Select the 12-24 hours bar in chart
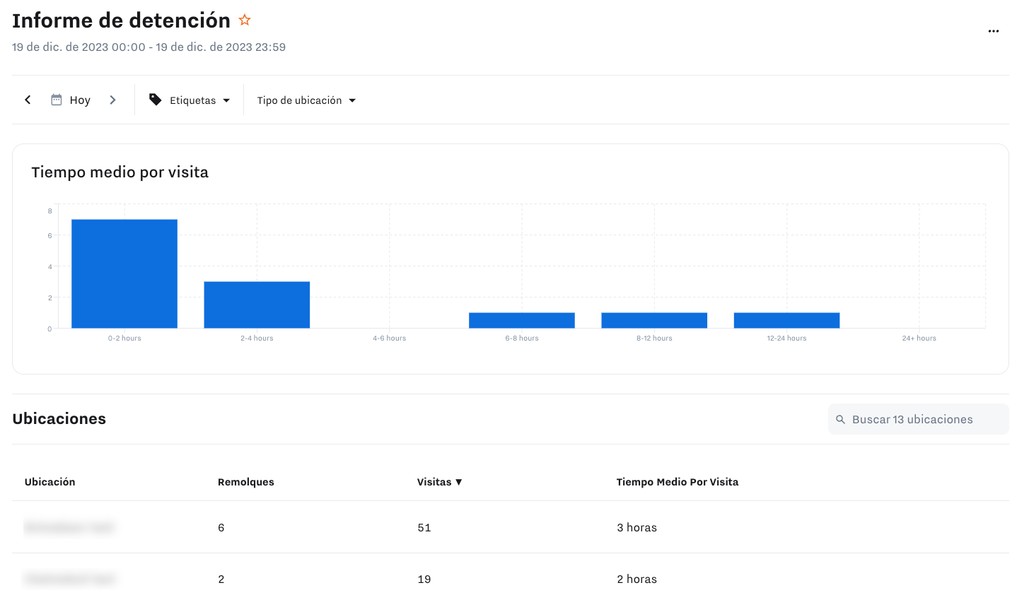The height and width of the screenshot is (595, 1017). point(786,320)
